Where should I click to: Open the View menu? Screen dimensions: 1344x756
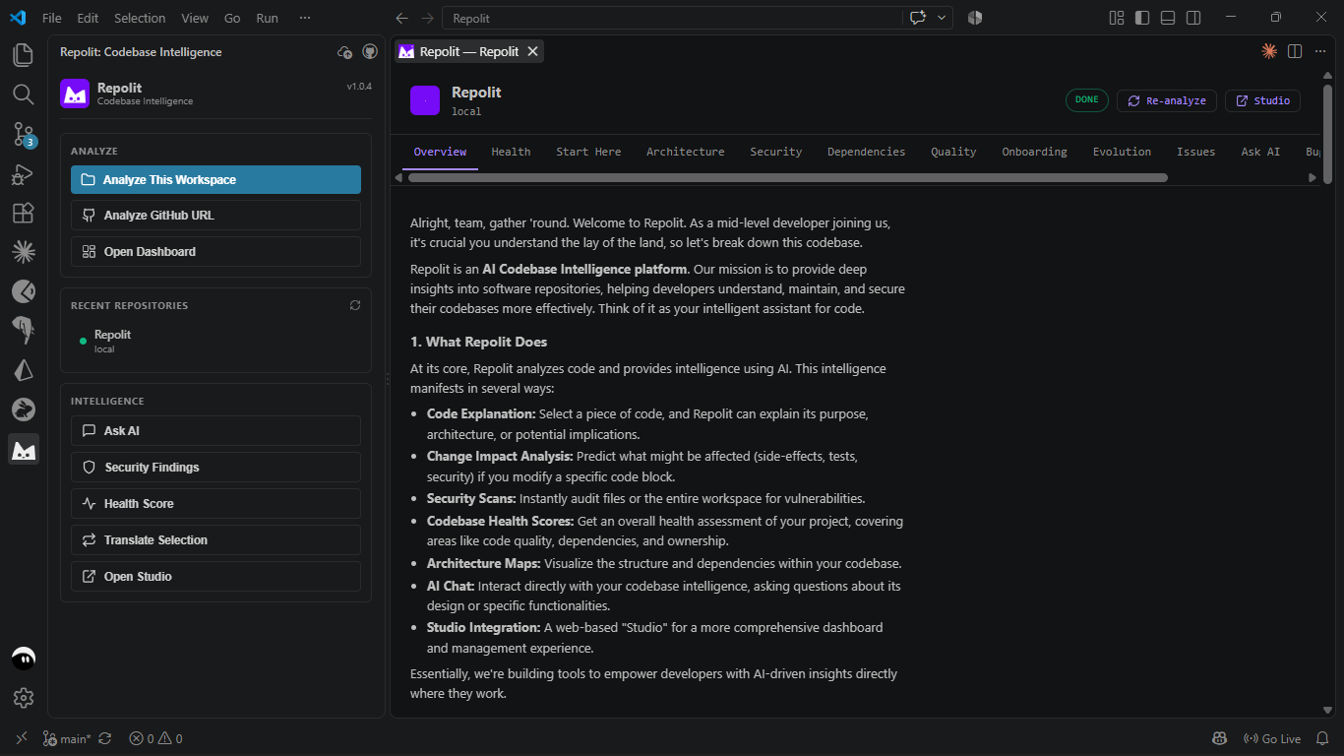[195, 18]
